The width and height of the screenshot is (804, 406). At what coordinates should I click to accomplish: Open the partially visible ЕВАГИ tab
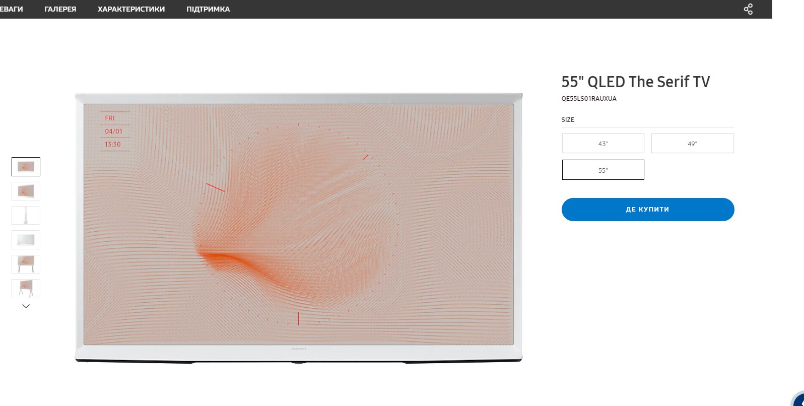coord(12,9)
